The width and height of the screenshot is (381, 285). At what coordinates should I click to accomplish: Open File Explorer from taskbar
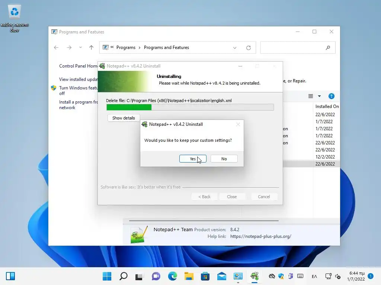(x=189, y=276)
